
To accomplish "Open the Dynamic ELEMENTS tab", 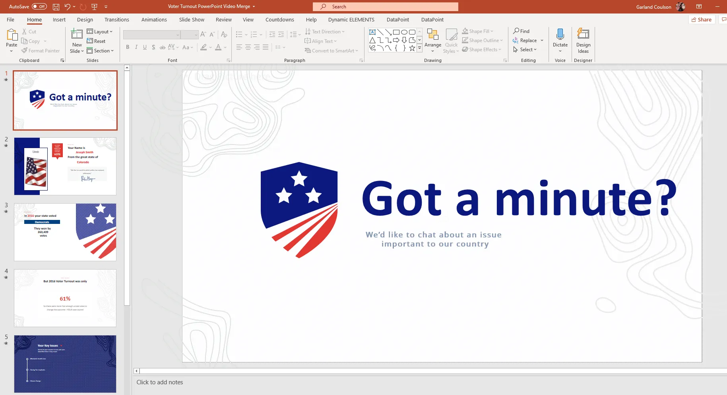I will pyautogui.click(x=351, y=20).
